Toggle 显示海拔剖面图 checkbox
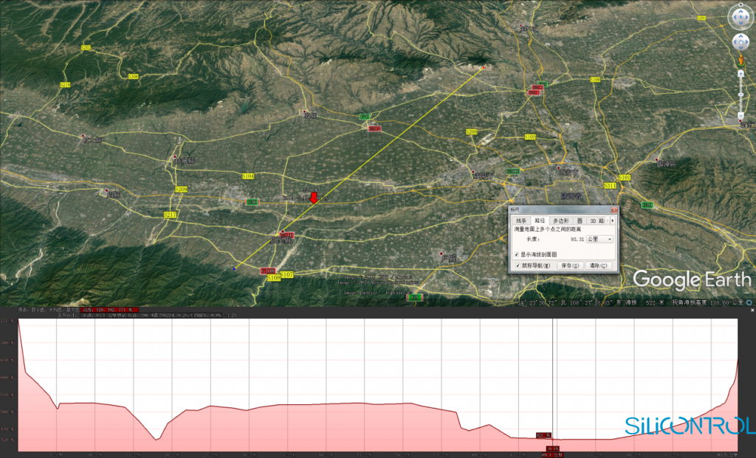Viewport: 756px width, 458px height. click(x=516, y=254)
